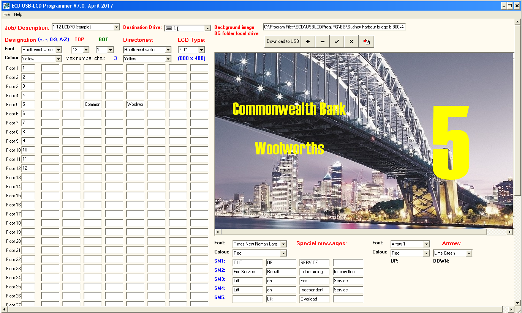Click the window's vertical scrollbar track

(517, 163)
